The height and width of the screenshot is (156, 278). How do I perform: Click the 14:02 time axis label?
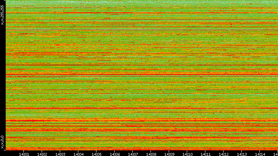pyautogui.click(x=42, y=154)
